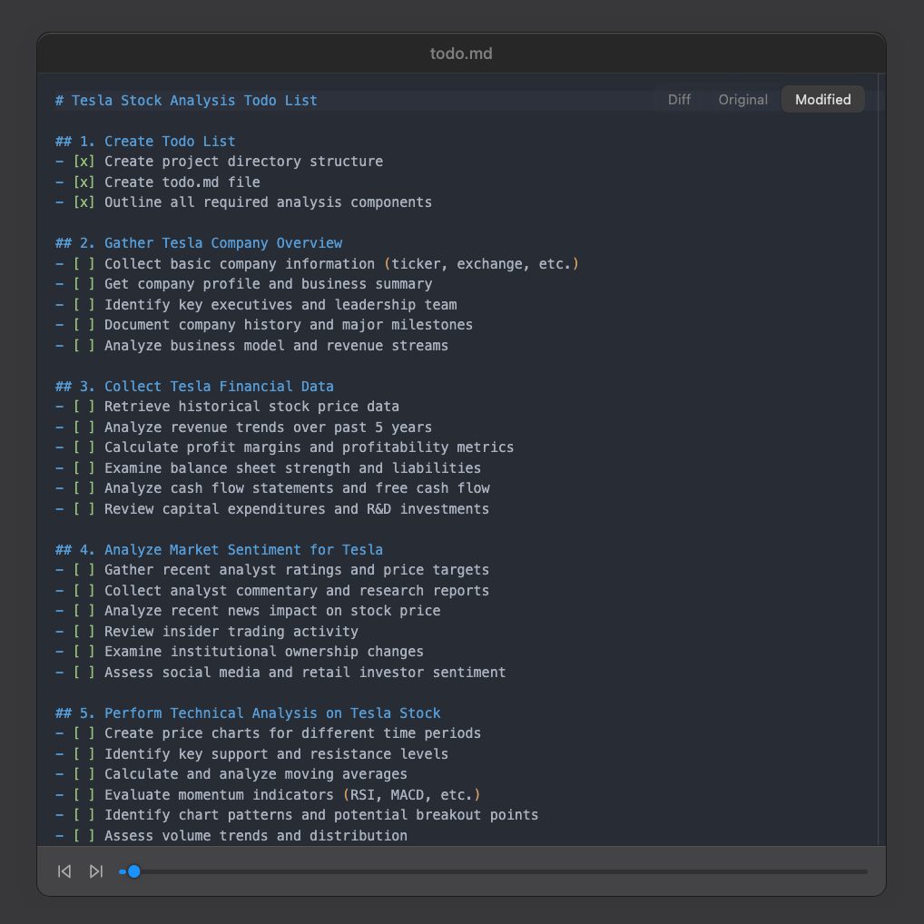Click the vertical scrollbar on the editor

coord(881,459)
